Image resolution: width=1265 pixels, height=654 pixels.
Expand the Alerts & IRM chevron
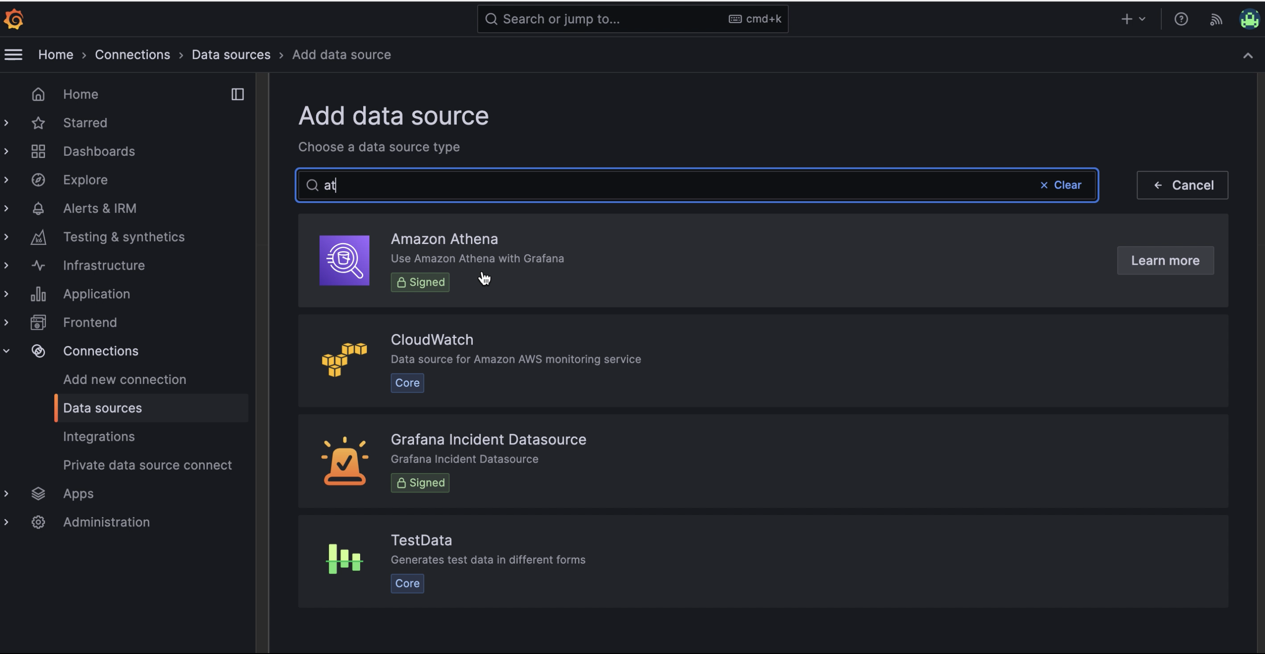coord(6,208)
